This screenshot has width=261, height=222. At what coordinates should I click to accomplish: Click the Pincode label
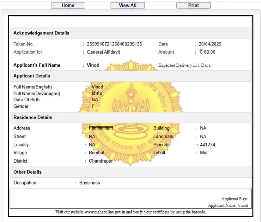pyautogui.click(x=161, y=145)
